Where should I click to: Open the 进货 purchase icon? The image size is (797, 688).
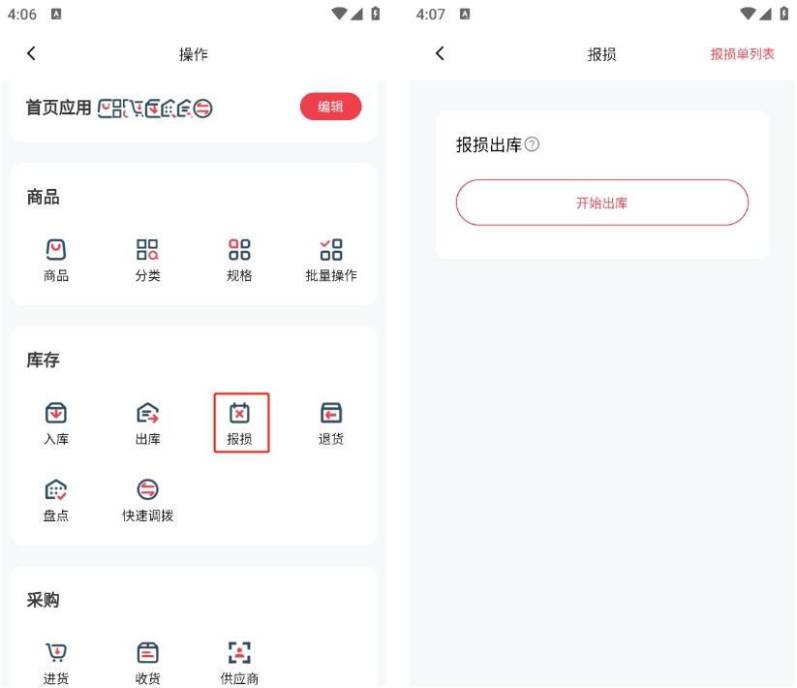(56, 653)
